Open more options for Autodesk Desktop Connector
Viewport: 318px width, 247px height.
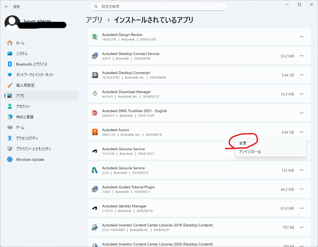pyautogui.click(x=301, y=75)
